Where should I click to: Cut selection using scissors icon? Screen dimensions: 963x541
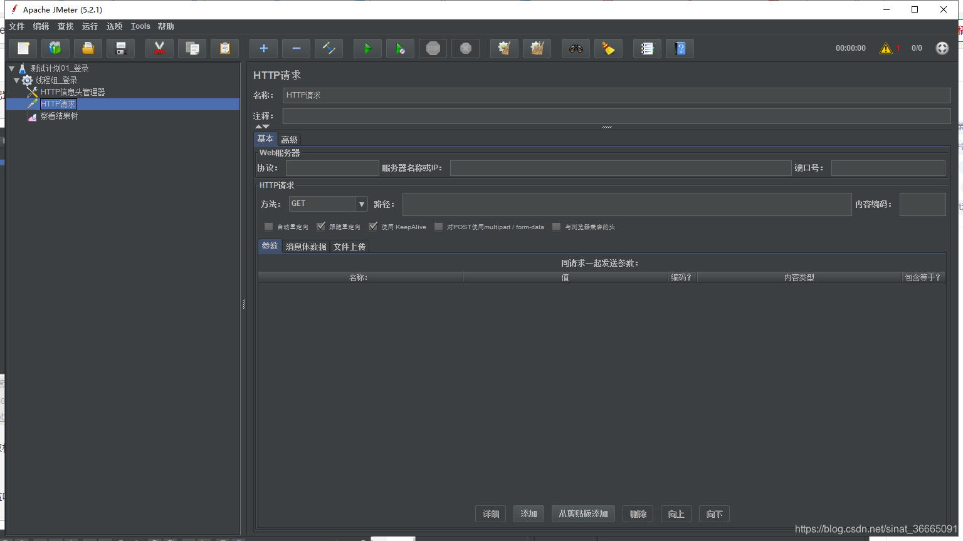click(x=160, y=48)
